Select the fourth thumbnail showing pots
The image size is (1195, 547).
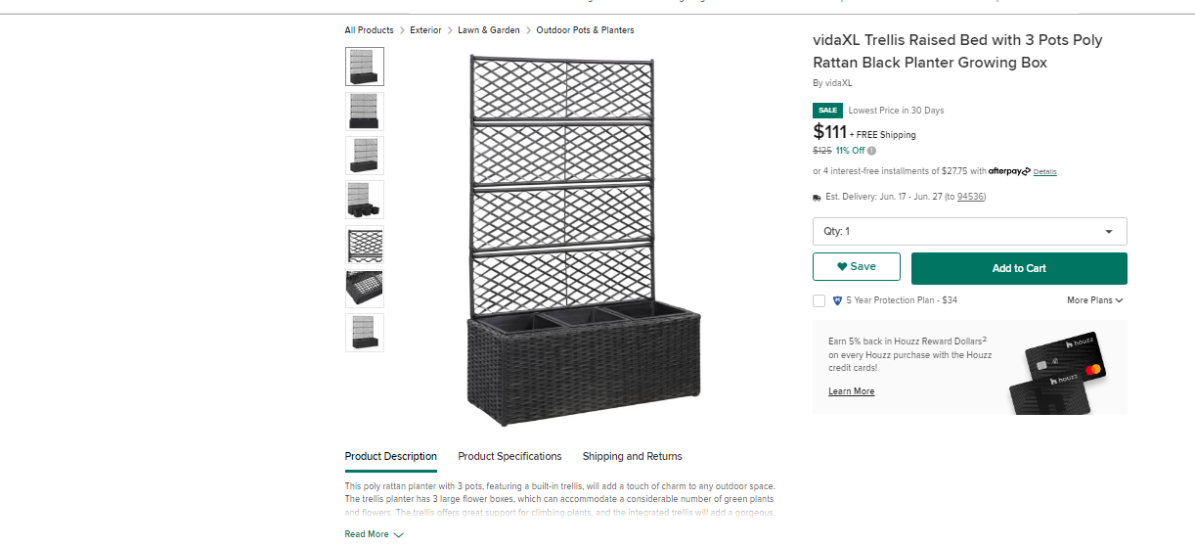tap(365, 200)
